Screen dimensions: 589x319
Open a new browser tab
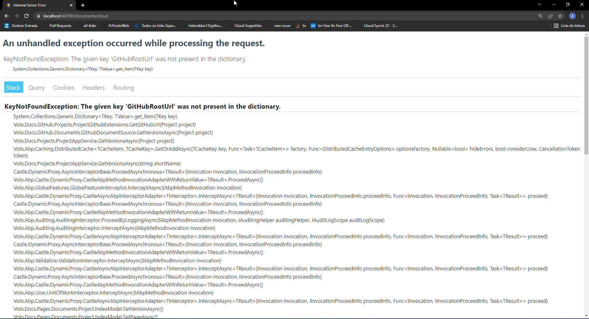(x=83, y=5)
